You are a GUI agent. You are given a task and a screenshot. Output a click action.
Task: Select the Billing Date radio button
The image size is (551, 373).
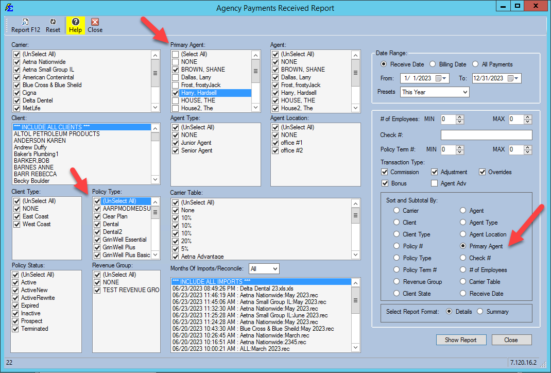click(433, 64)
